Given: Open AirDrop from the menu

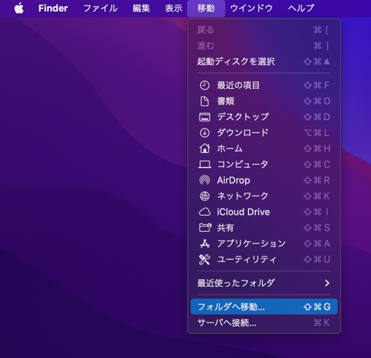Looking at the screenshot, I should tap(264, 180).
